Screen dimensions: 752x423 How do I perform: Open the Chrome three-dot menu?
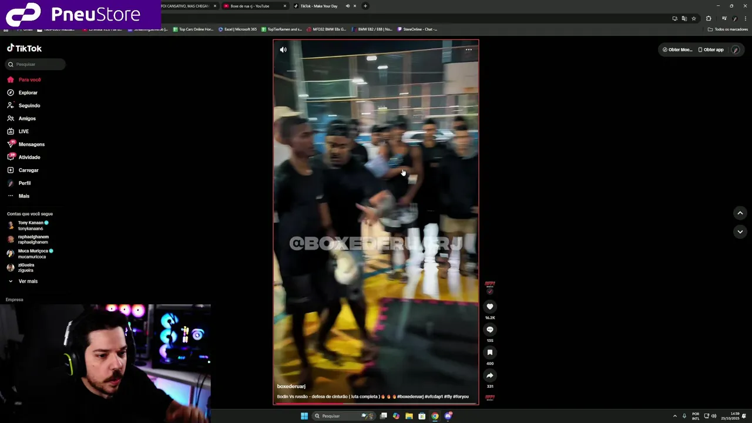tap(746, 19)
